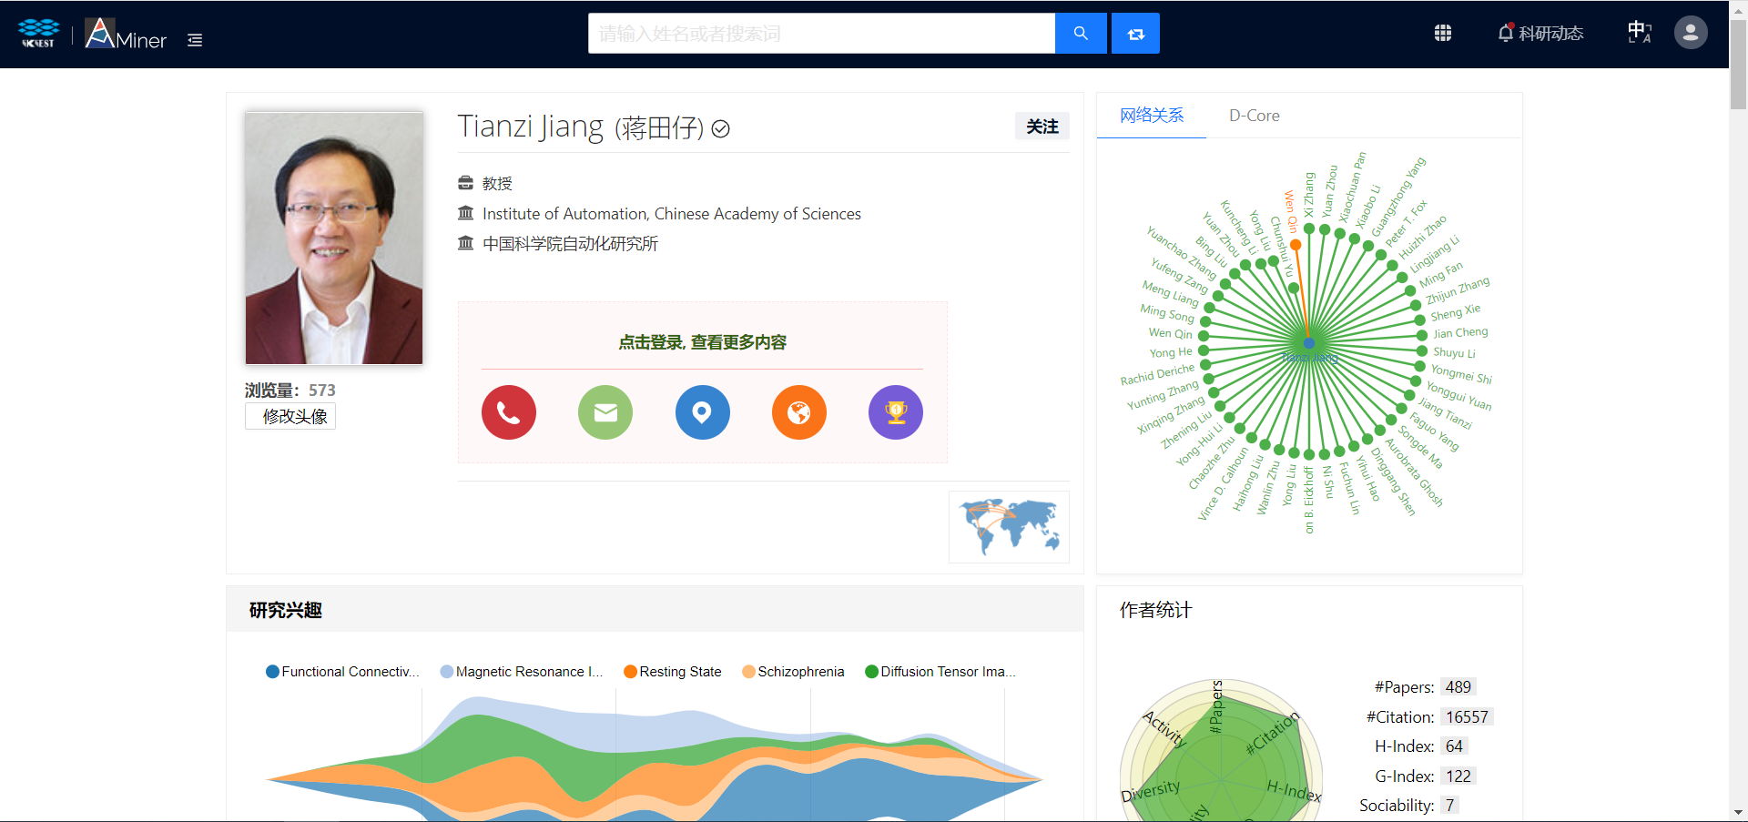The height and width of the screenshot is (822, 1748).
Task: Select the 网络关系 tab
Action: (1151, 116)
